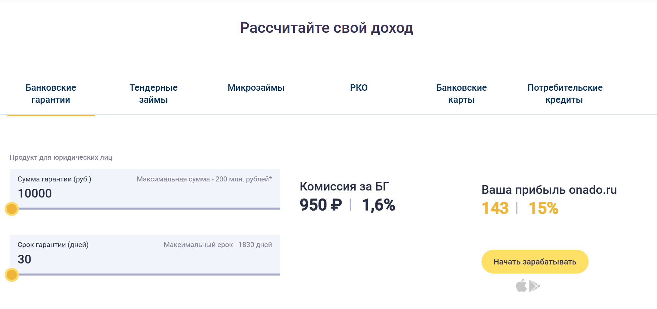The height and width of the screenshot is (309, 657).
Task: Click the guarantee amount slider handle
Action: [12, 209]
